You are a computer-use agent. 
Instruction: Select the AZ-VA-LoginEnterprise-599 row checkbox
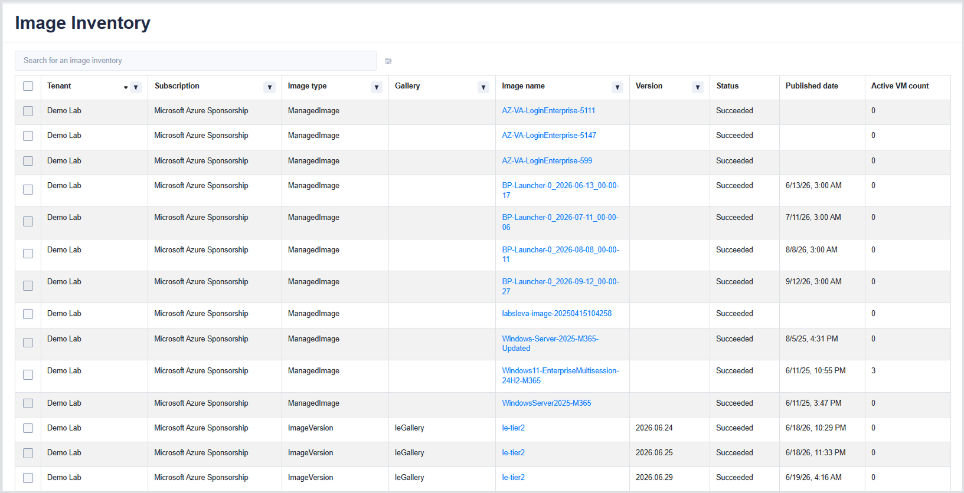28,161
